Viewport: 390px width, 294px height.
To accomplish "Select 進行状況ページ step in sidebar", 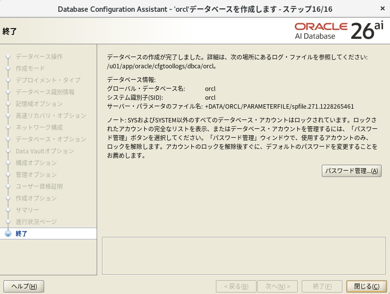I will click(x=36, y=222).
